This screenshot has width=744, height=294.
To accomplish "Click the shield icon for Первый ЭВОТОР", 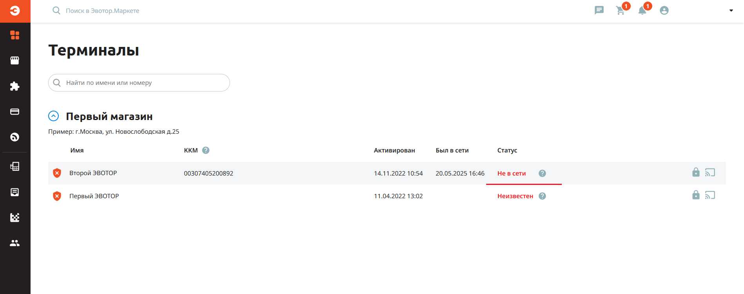I will coord(57,196).
